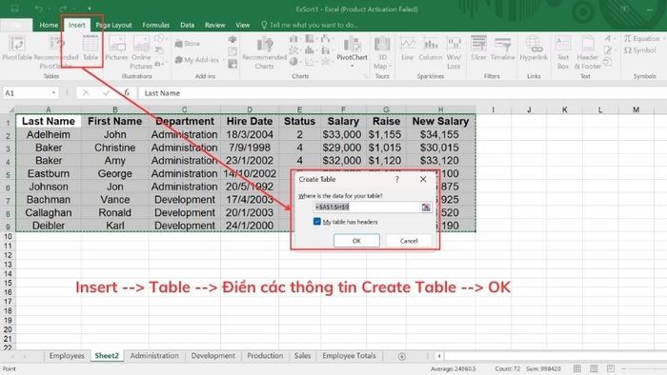The width and height of the screenshot is (667, 375).
Task: Open the View tab
Action: pos(242,25)
